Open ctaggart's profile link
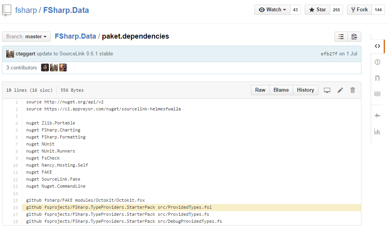 point(25,53)
